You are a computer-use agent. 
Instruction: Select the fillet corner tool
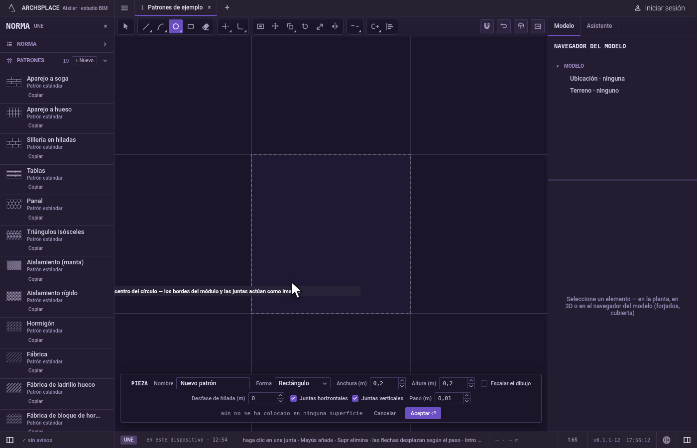point(241,26)
